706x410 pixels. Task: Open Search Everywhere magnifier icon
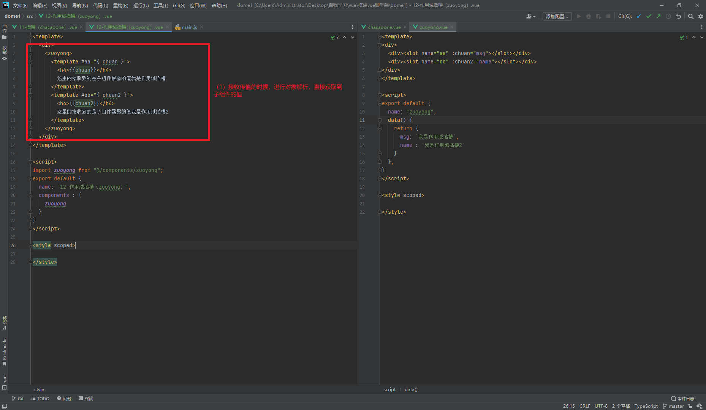[691, 16]
